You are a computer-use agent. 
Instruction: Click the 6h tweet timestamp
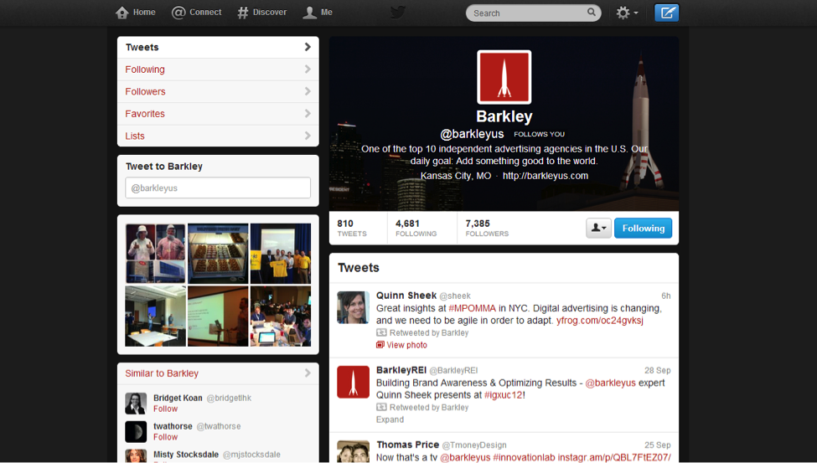click(x=666, y=296)
